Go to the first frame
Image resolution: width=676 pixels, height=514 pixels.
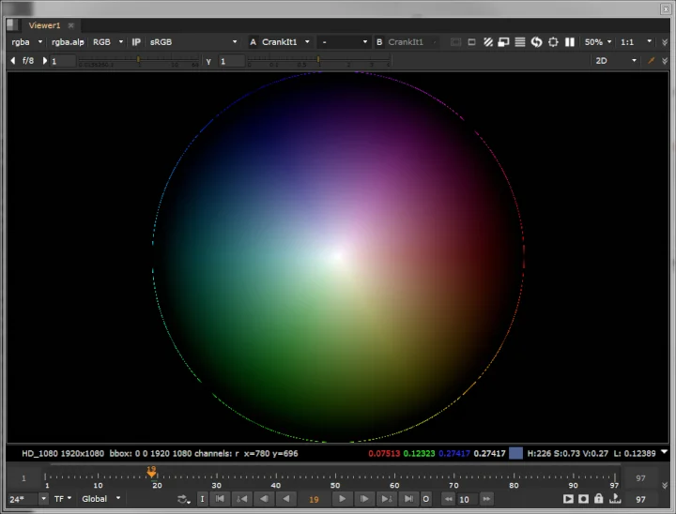coord(220,499)
